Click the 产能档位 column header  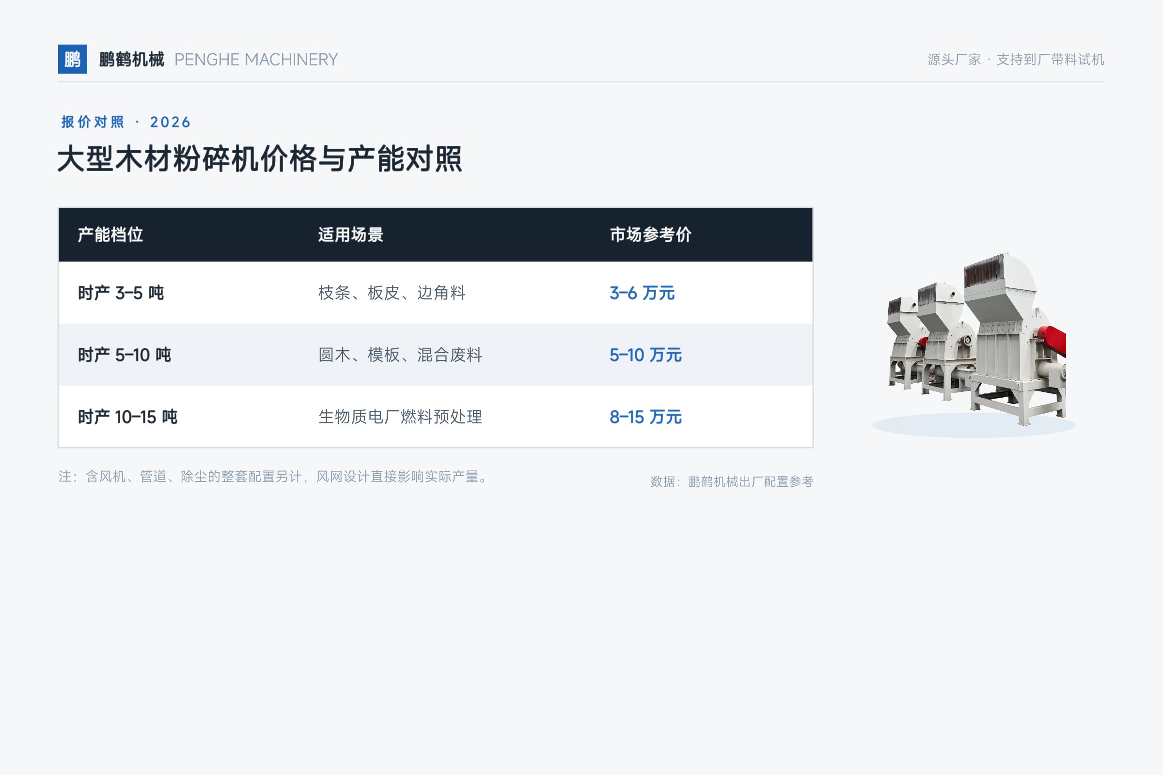110,235
